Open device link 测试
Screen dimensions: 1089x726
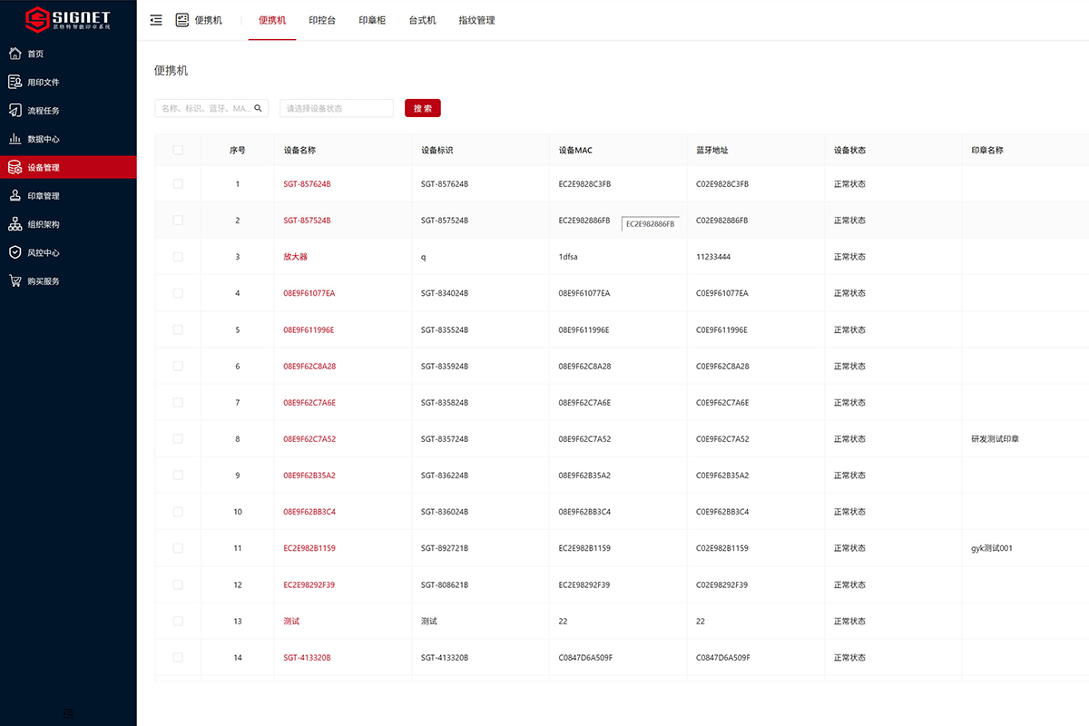pyautogui.click(x=291, y=621)
